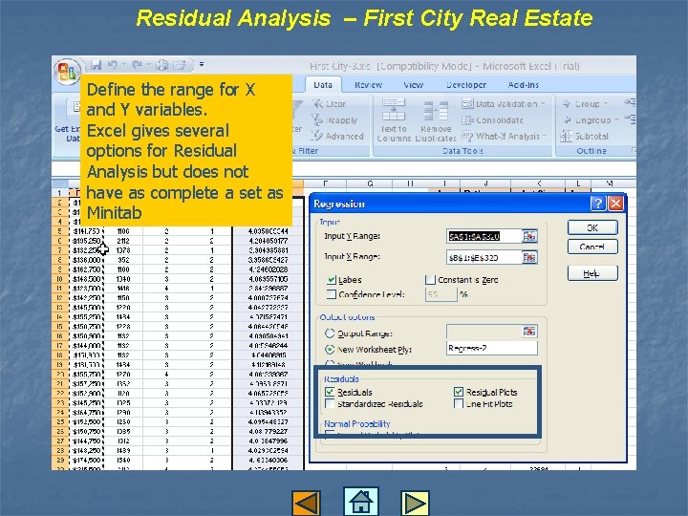The width and height of the screenshot is (688, 516).
Task: Click the Office button logo
Action: point(67,71)
